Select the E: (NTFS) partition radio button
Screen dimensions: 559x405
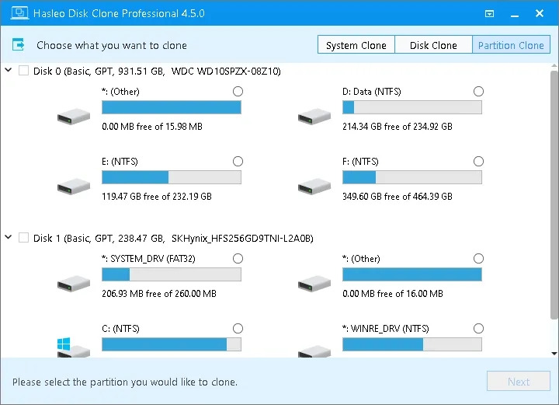coord(238,161)
